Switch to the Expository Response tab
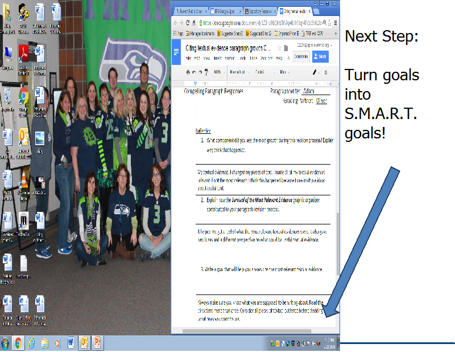The height and width of the screenshot is (352, 455). pyautogui.click(x=260, y=11)
